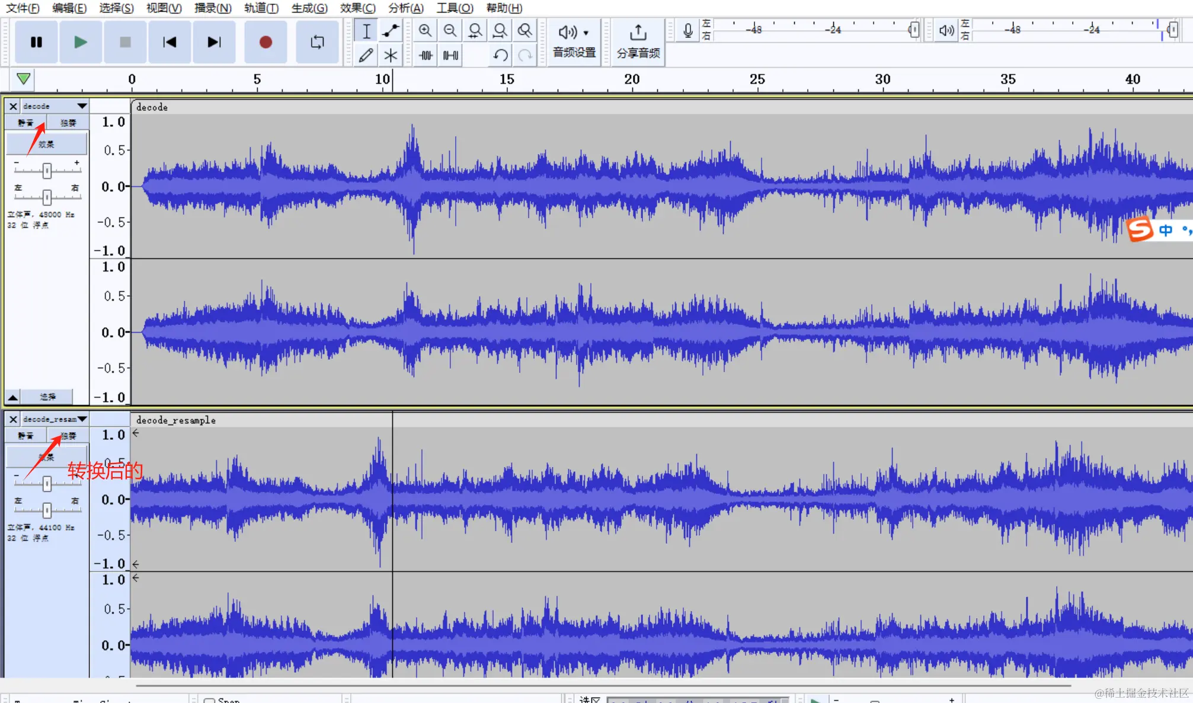Screen dimensions: 1193x703
Task: Click the Skip to Start button
Action: 169,42
